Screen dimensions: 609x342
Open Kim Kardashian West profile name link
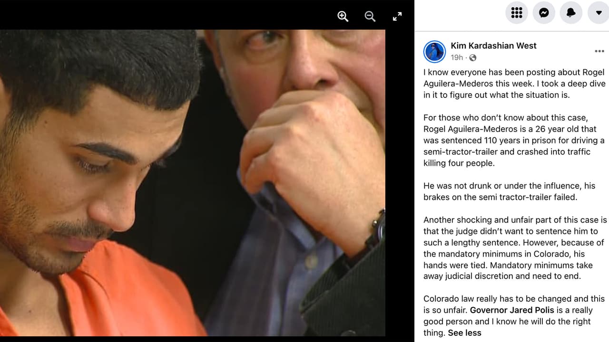tap(493, 46)
